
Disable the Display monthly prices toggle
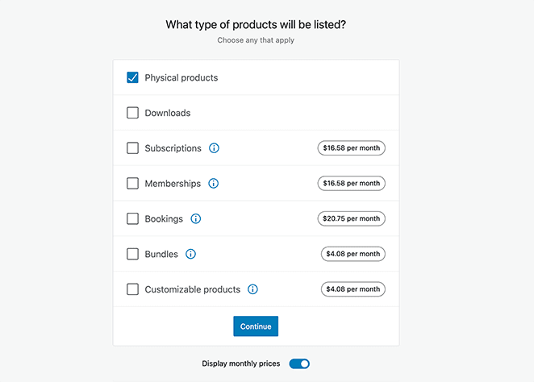coord(299,364)
